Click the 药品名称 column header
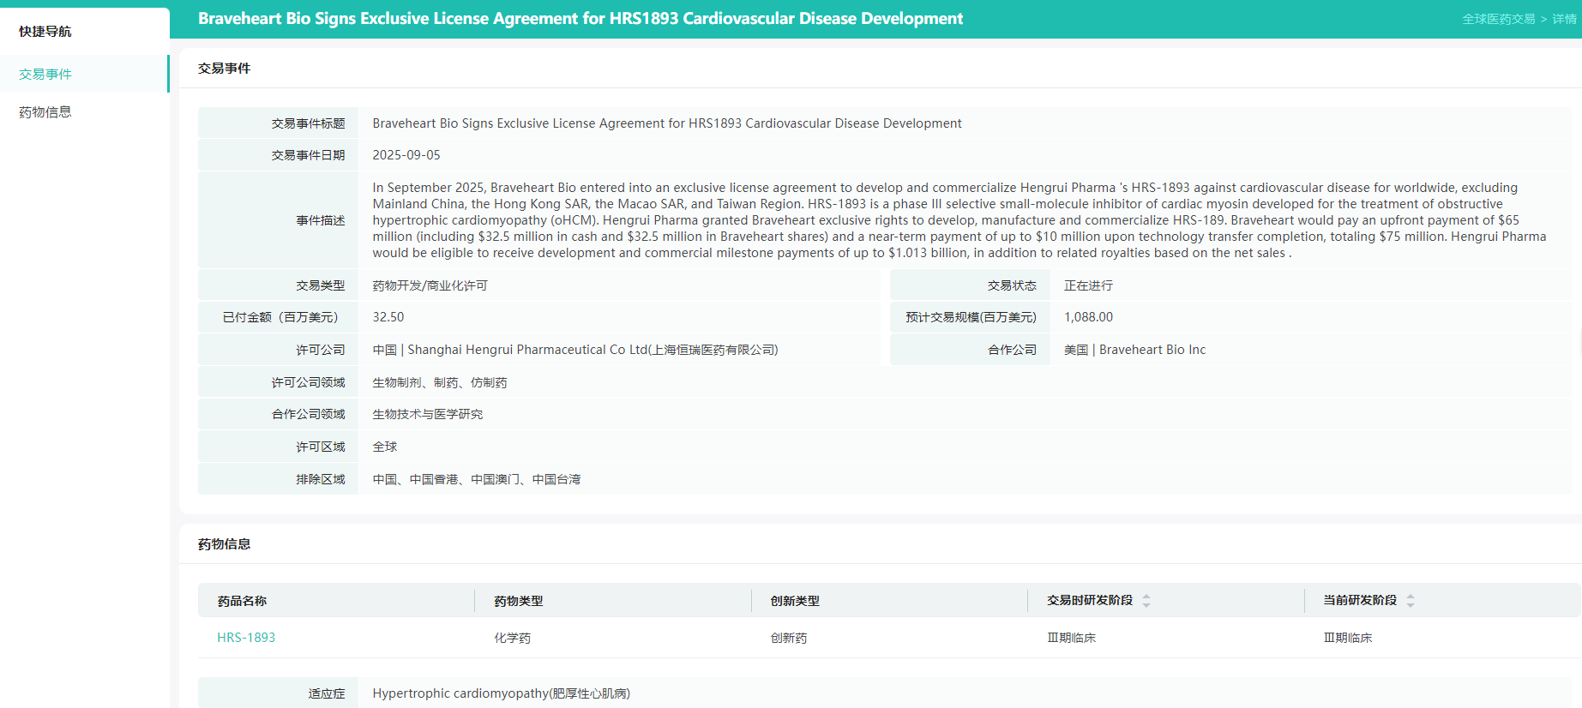This screenshot has height=708, width=1582. click(242, 601)
